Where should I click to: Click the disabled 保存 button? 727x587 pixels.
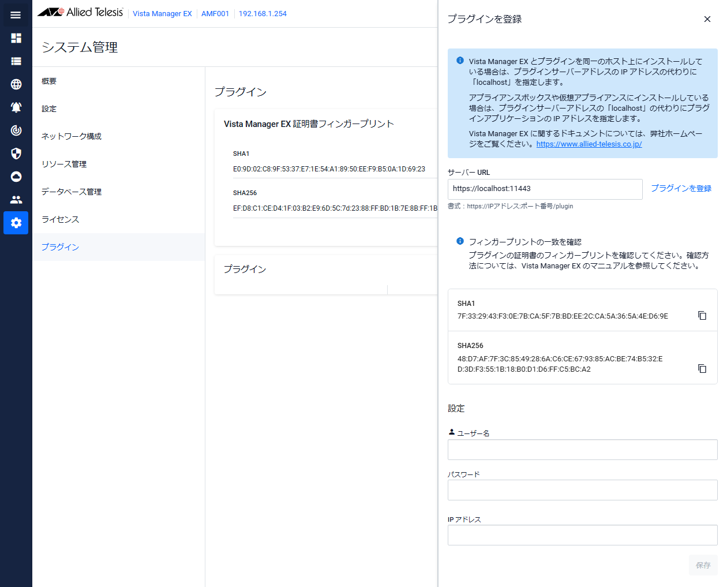tap(703, 565)
